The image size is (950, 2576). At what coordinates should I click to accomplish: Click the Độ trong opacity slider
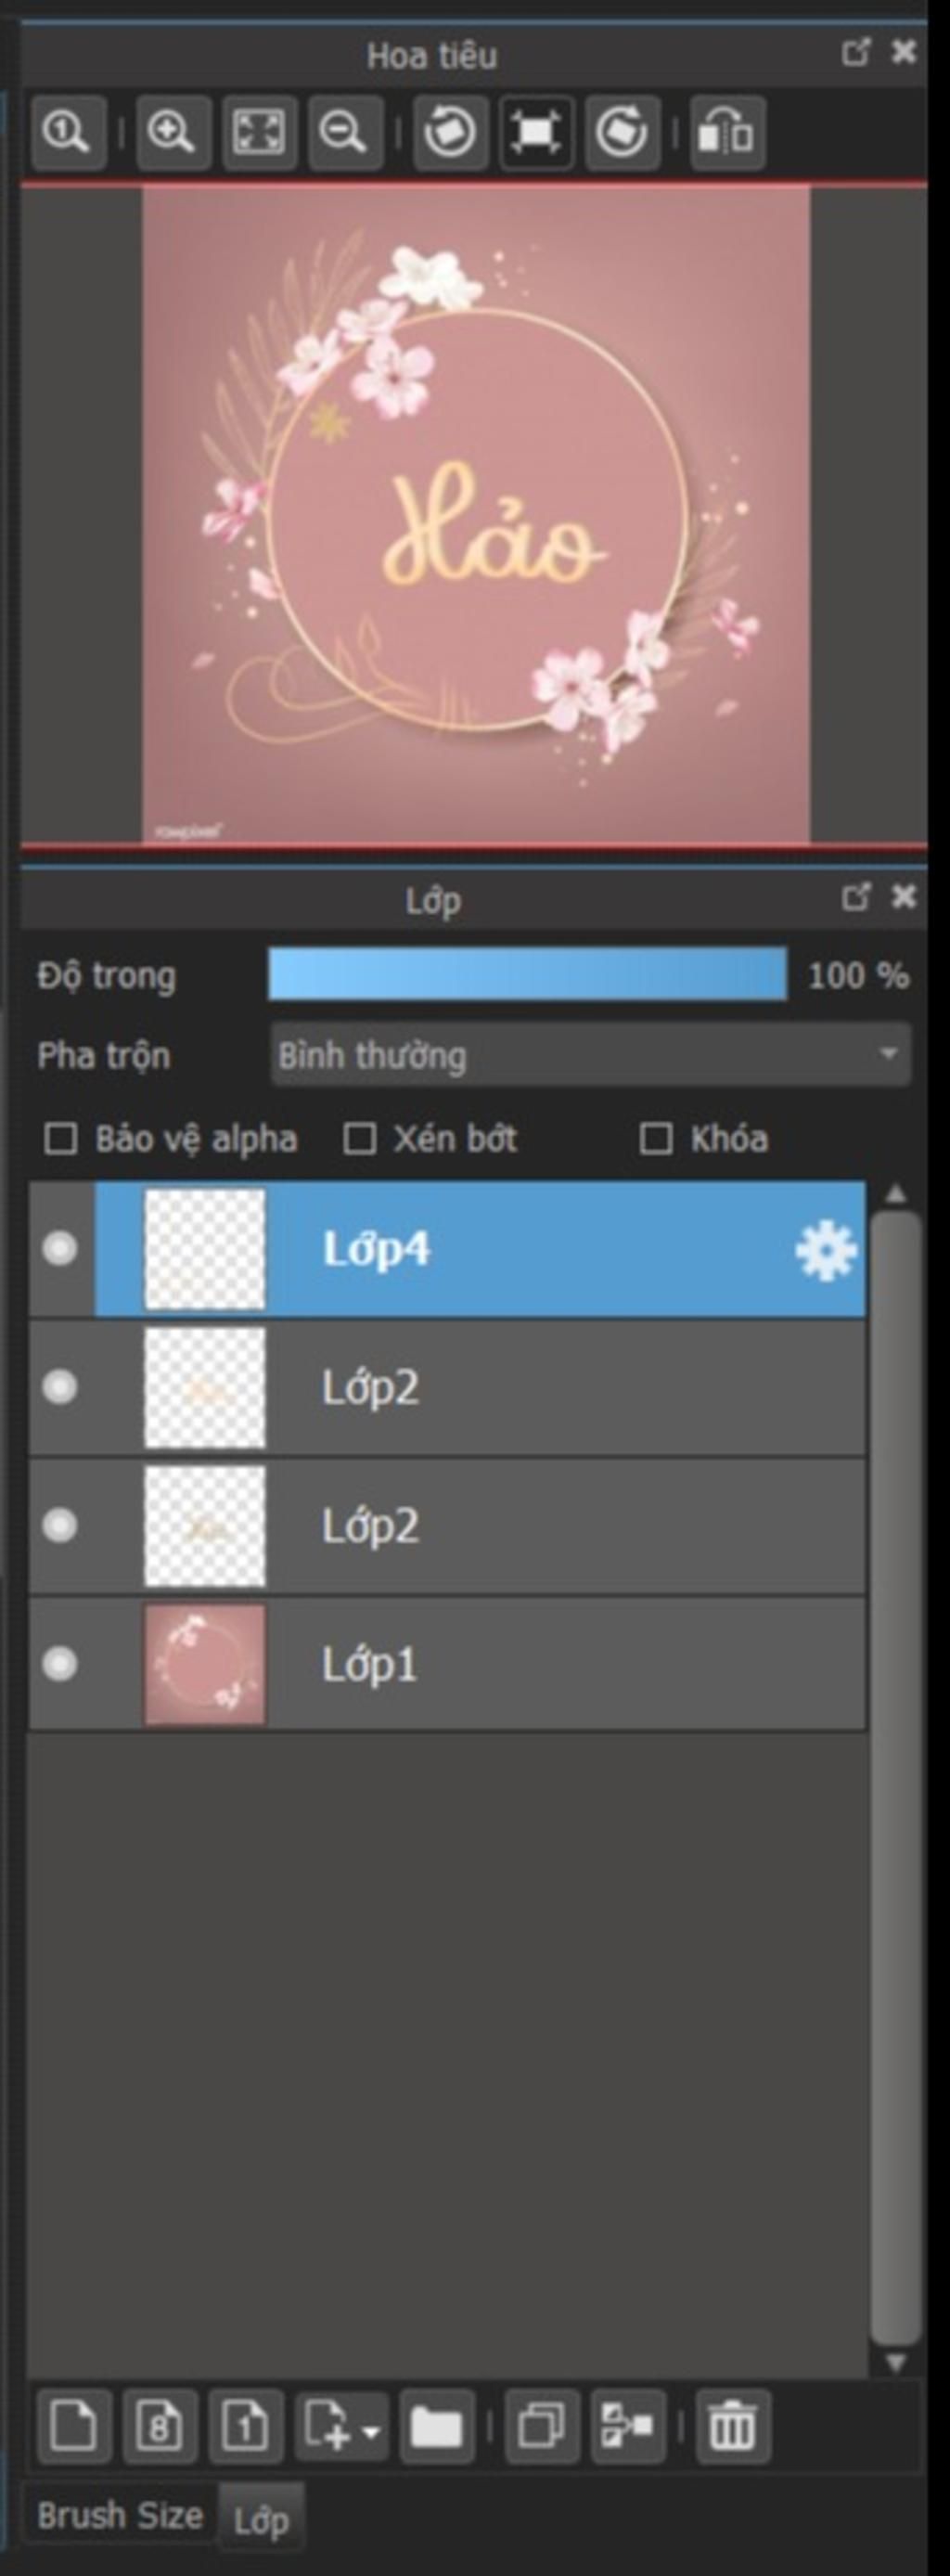pyautogui.click(x=527, y=975)
